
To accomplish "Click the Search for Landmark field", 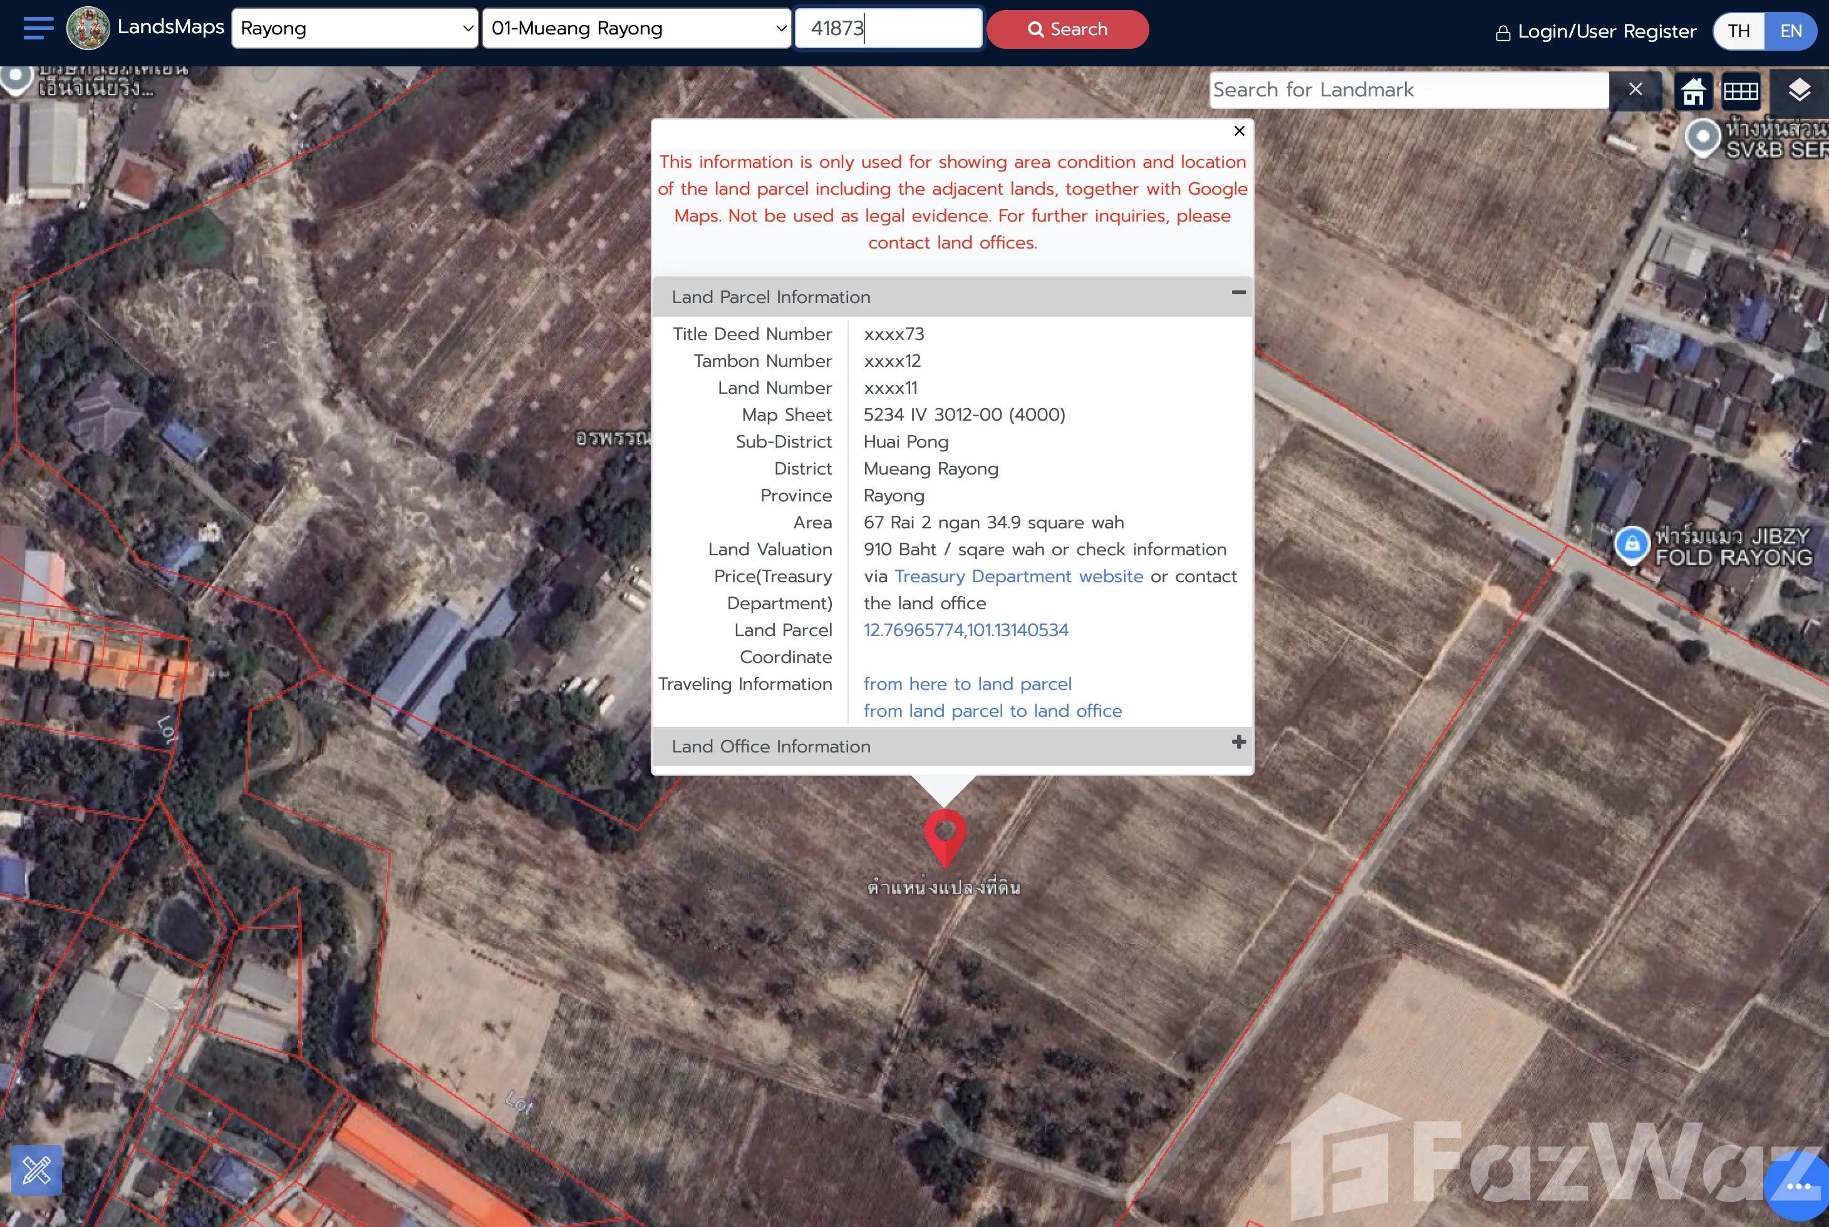I will [x=1408, y=90].
